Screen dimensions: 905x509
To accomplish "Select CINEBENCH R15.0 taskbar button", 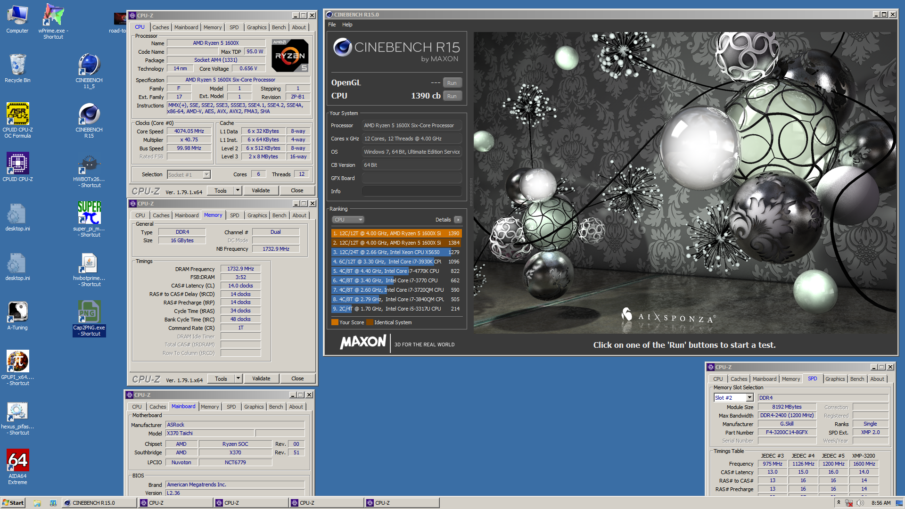I will [99, 503].
